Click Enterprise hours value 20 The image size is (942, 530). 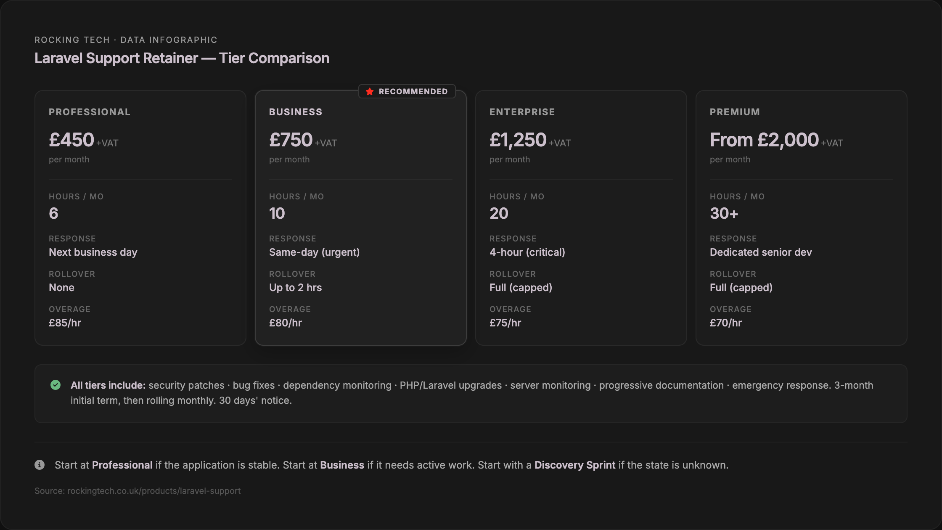[x=499, y=213]
